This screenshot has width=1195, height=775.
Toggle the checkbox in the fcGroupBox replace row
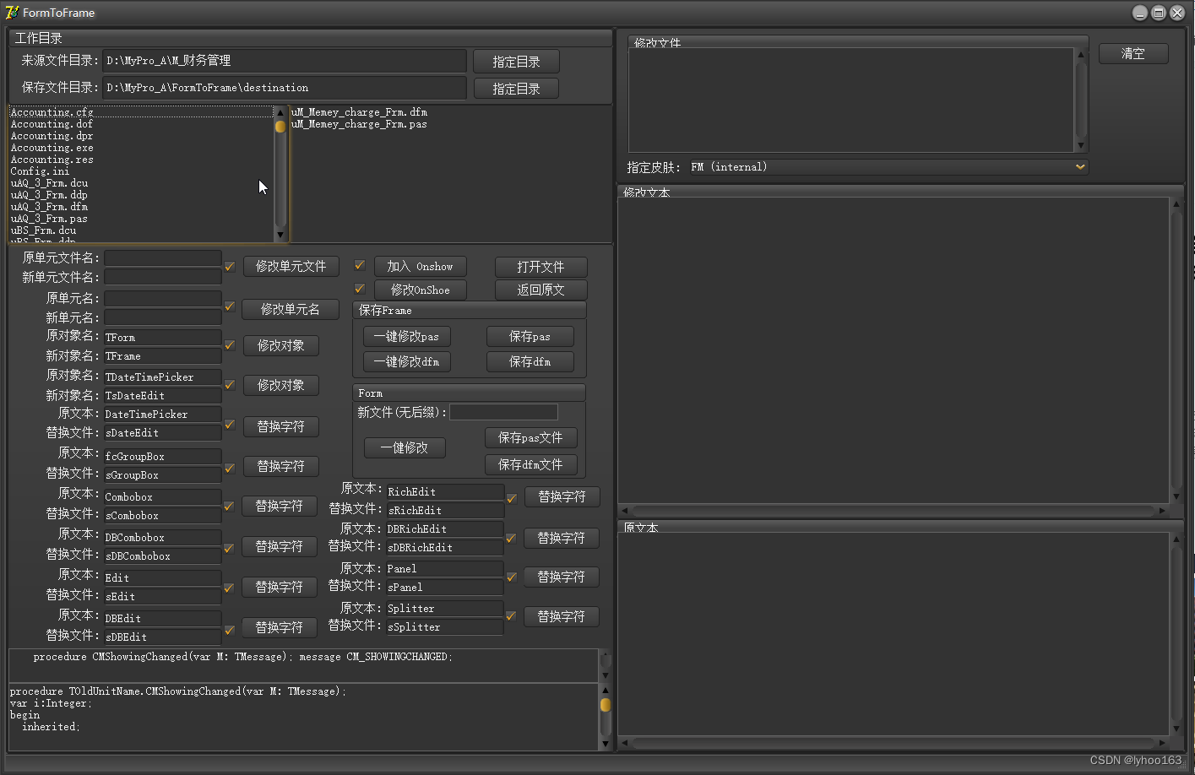(x=229, y=468)
